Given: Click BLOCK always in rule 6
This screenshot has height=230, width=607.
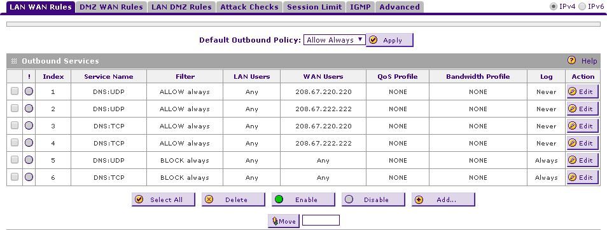Looking at the screenshot, I should [185, 177].
